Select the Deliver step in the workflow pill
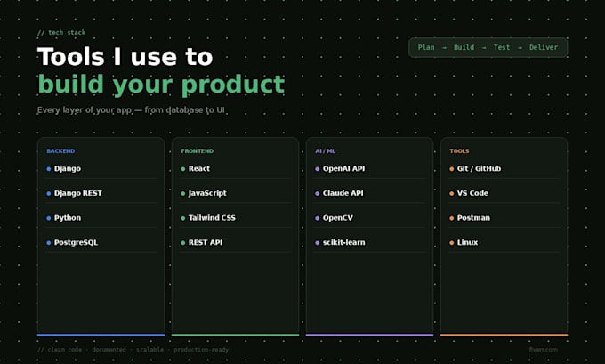605x364 pixels. coord(544,47)
